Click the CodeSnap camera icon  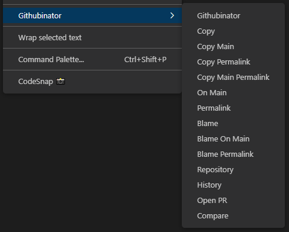tap(60, 81)
